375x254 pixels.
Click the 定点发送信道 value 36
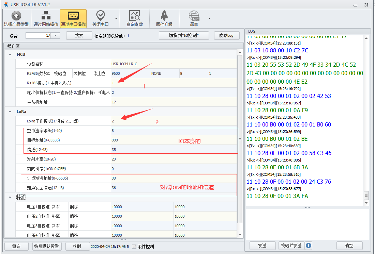[x=174, y=188]
